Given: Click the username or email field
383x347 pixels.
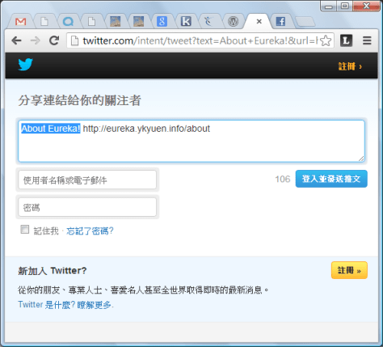Looking at the screenshot, I should tap(87, 180).
